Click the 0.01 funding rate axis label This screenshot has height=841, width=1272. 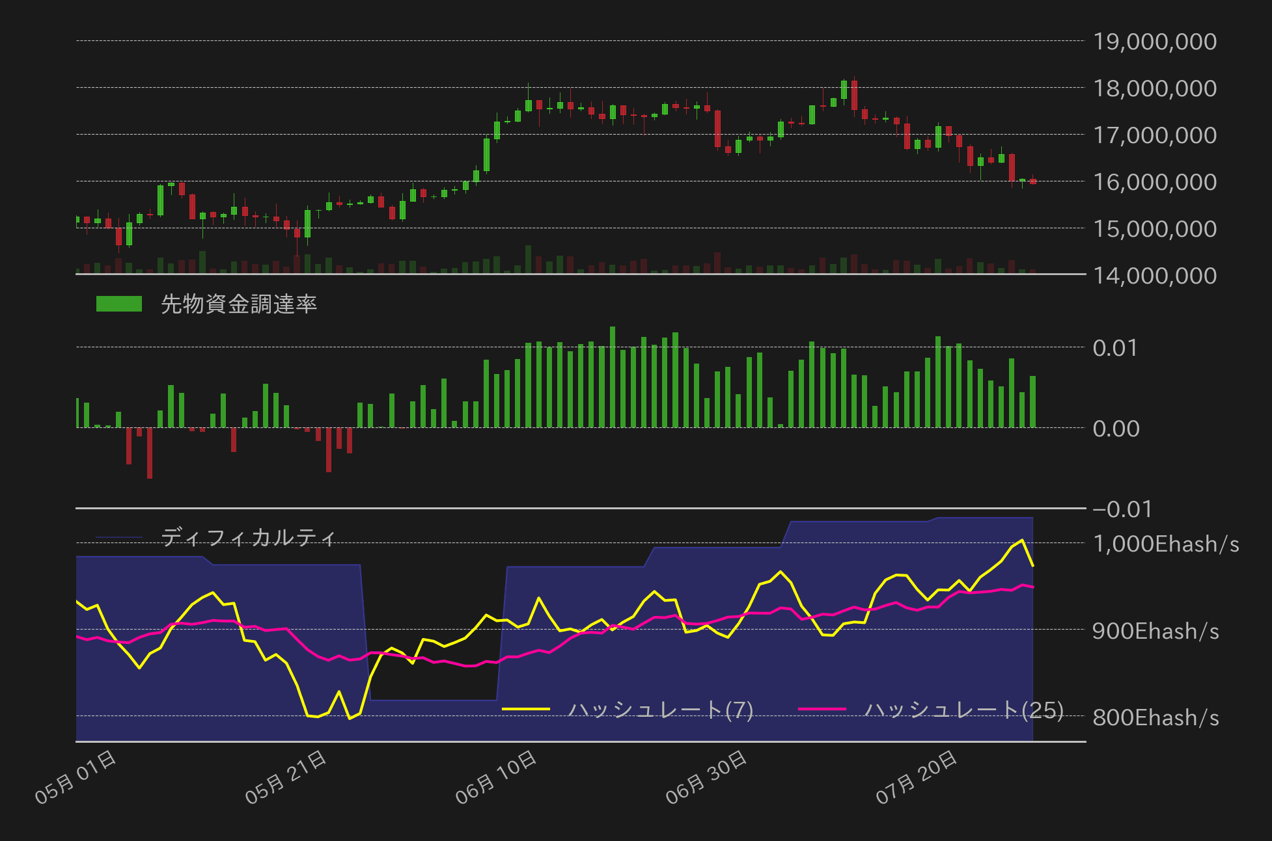click(x=1115, y=348)
